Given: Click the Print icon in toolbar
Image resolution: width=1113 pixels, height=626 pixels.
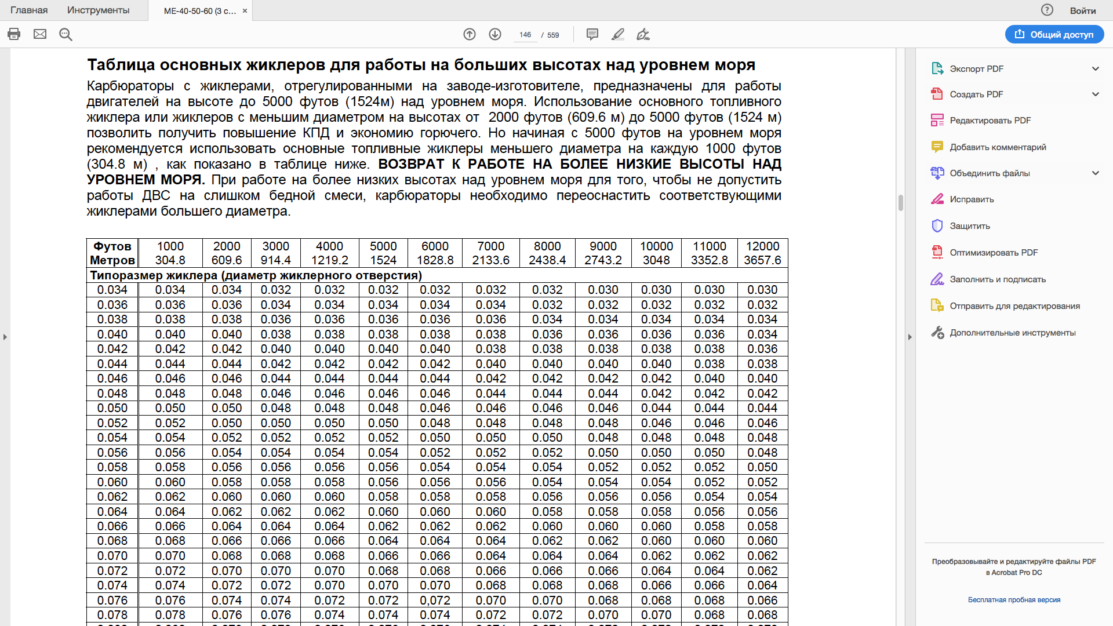Looking at the screenshot, I should pyautogui.click(x=14, y=34).
